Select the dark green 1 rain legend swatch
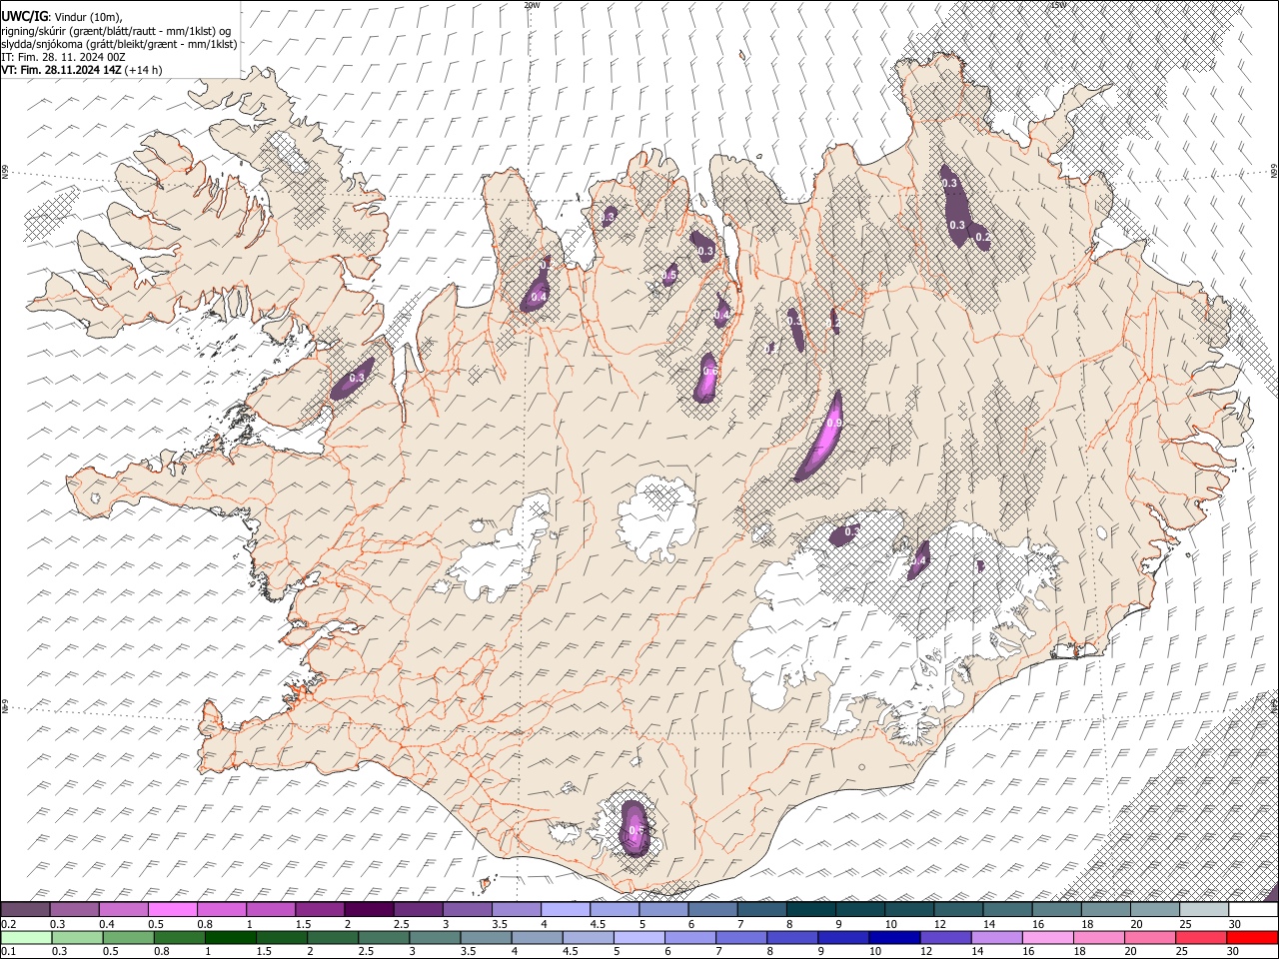Image resolution: width=1279 pixels, height=959 pixels. [x=230, y=937]
